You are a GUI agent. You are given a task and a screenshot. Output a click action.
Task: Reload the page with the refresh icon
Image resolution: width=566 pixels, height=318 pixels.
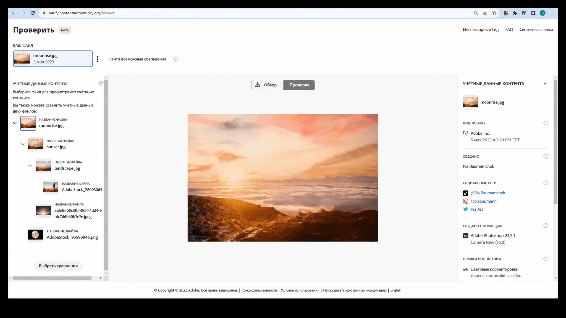coord(33,13)
